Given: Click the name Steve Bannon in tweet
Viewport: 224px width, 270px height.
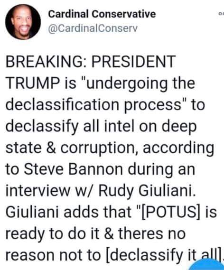Looking at the screenshot, I should (x=73, y=169).
